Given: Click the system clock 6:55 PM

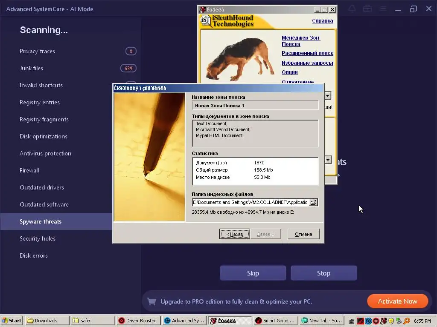Looking at the screenshot, I should 422,321.
